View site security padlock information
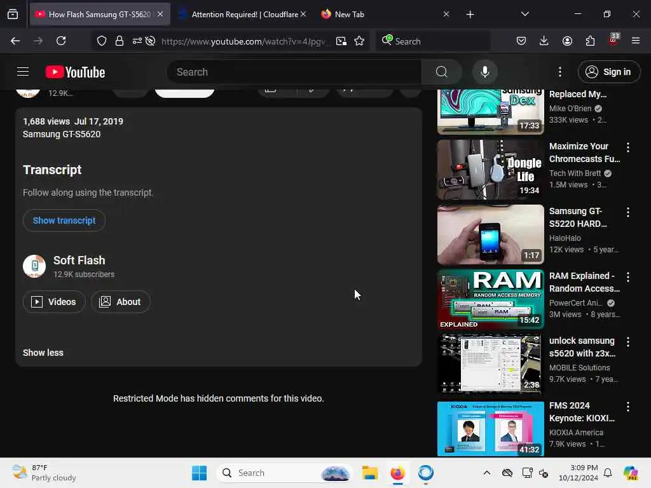The width and height of the screenshot is (651, 488). pos(120,41)
